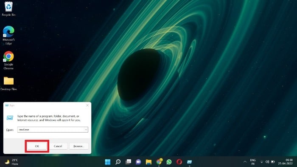Image resolution: width=297 pixels, height=167 pixels.
Task: Open Task View on the taskbar
Action: click(x=128, y=162)
